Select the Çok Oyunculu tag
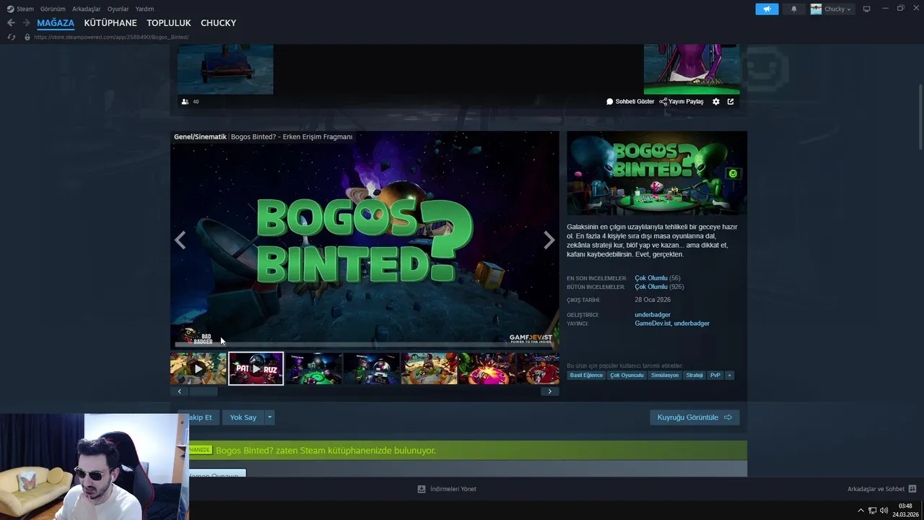Screen dimensions: 924x520 pyautogui.click(x=627, y=376)
